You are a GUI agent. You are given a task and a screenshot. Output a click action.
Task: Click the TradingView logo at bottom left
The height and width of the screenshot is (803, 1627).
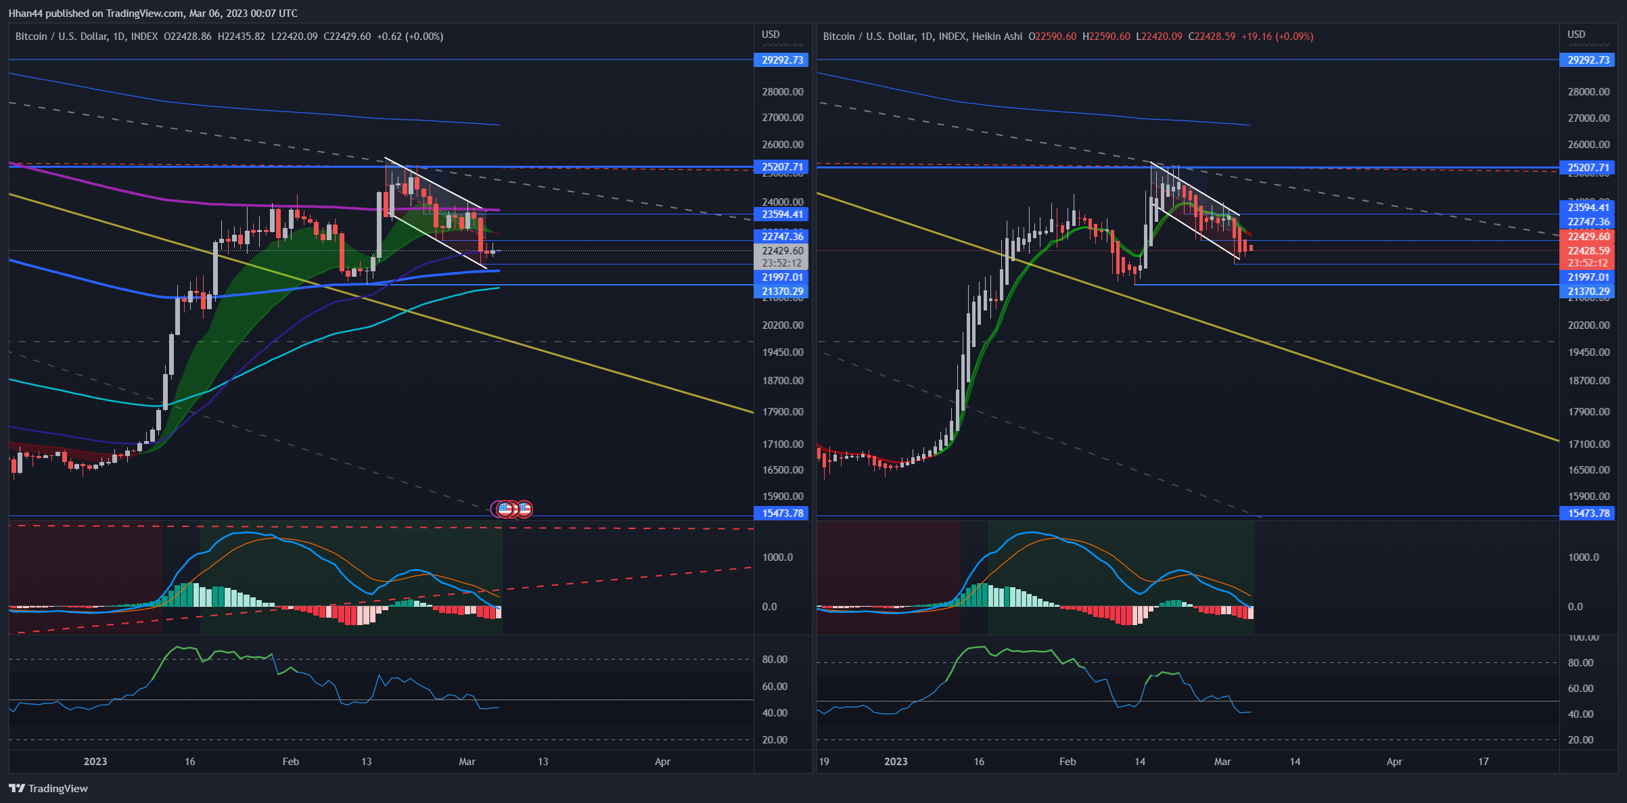pos(48,788)
